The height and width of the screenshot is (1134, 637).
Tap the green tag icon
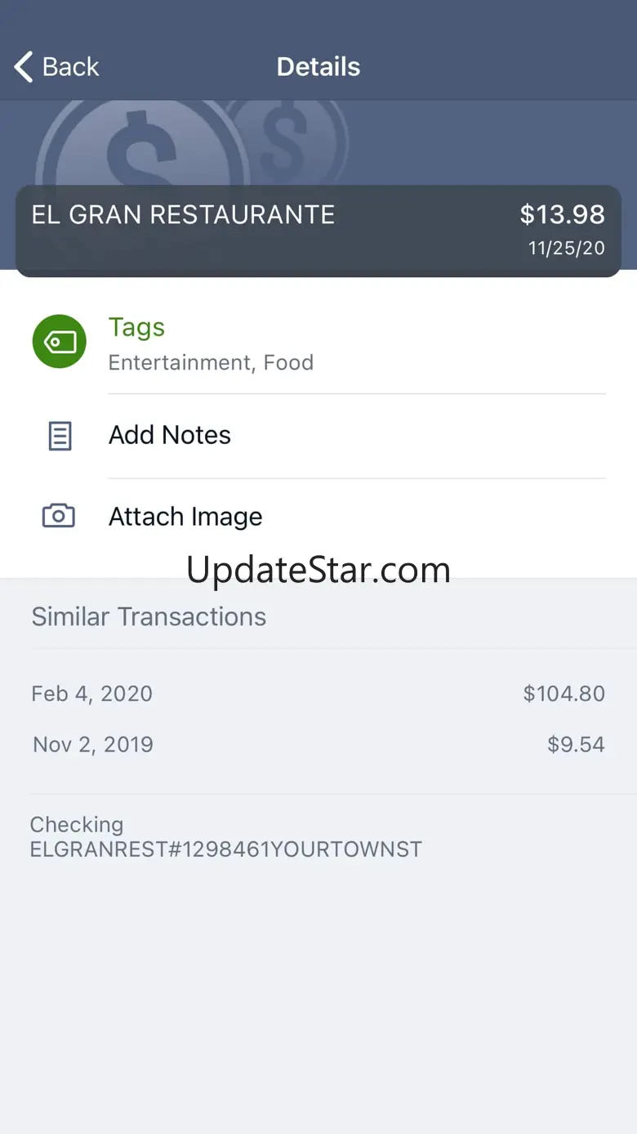pos(59,342)
